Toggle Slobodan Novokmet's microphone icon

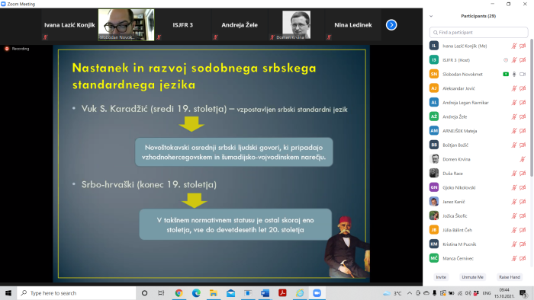pos(514,74)
